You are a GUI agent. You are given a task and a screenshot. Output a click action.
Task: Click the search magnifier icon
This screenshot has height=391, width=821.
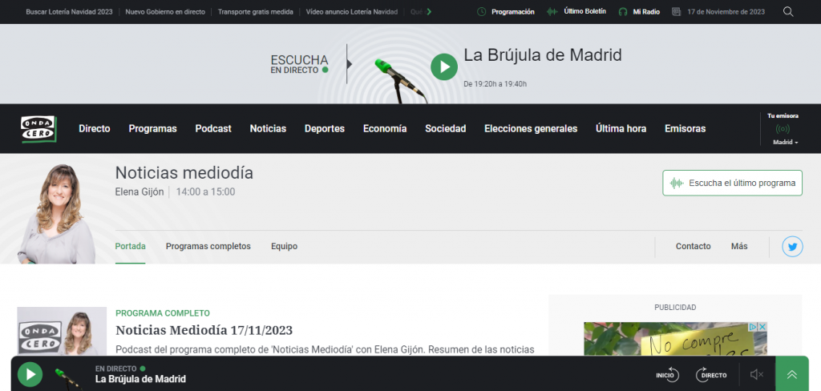[x=788, y=12]
